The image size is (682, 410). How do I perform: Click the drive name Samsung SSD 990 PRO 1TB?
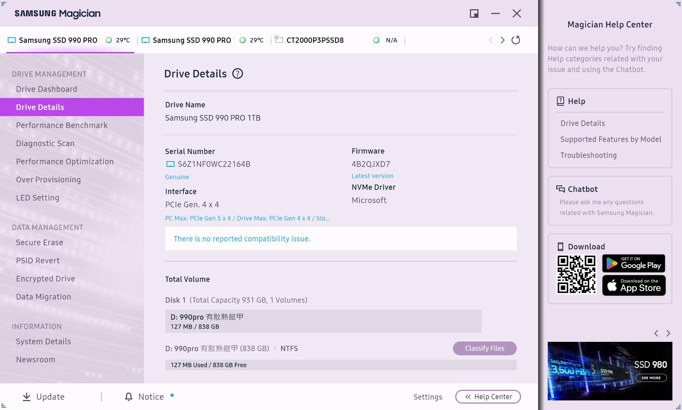[212, 118]
